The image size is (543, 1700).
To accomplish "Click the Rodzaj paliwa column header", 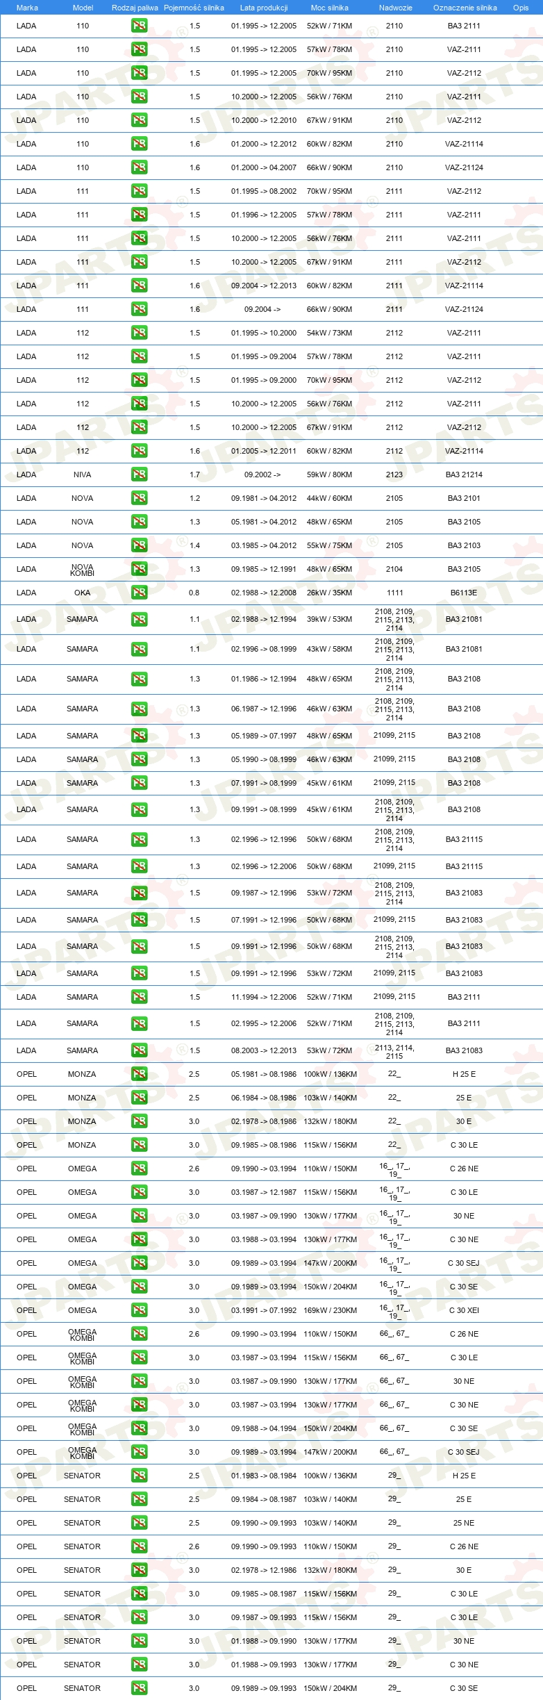I will [135, 8].
